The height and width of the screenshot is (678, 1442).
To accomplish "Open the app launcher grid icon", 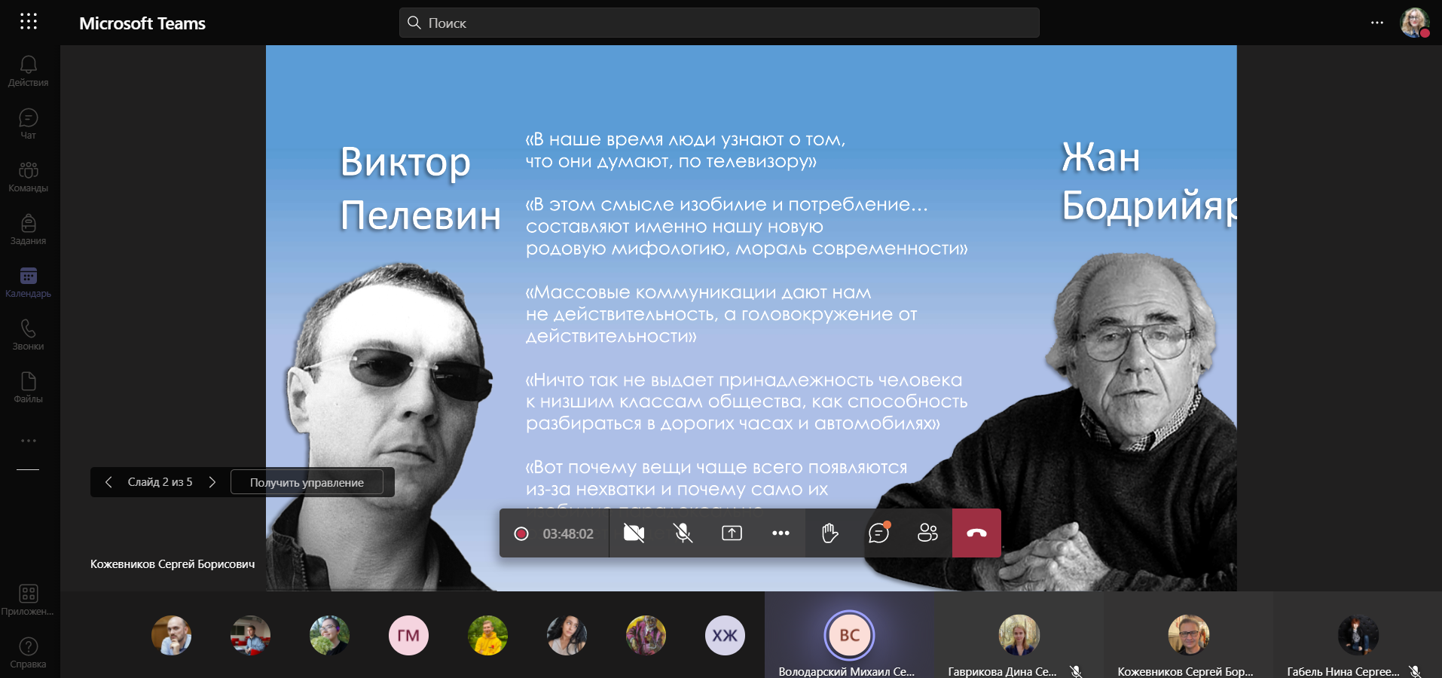I will click(x=29, y=22).
